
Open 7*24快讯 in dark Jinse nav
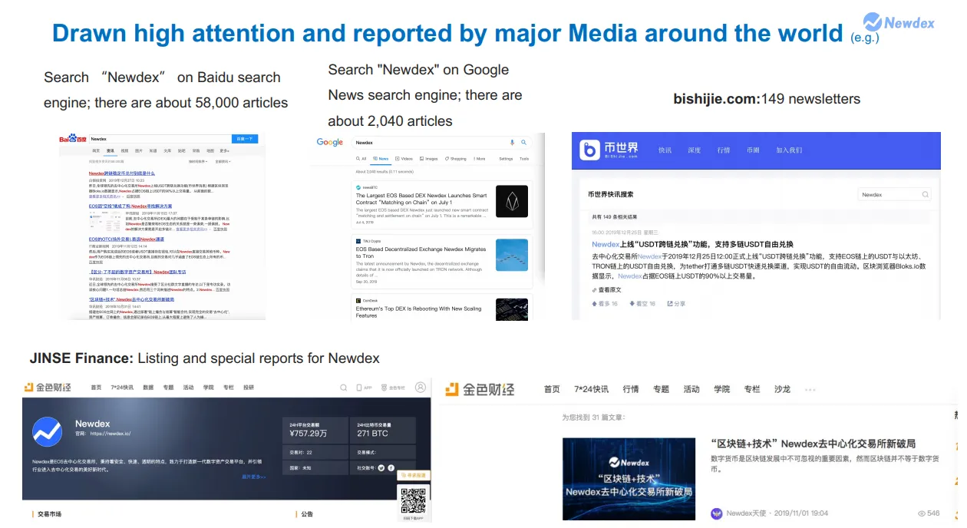[x=122, y=388]
